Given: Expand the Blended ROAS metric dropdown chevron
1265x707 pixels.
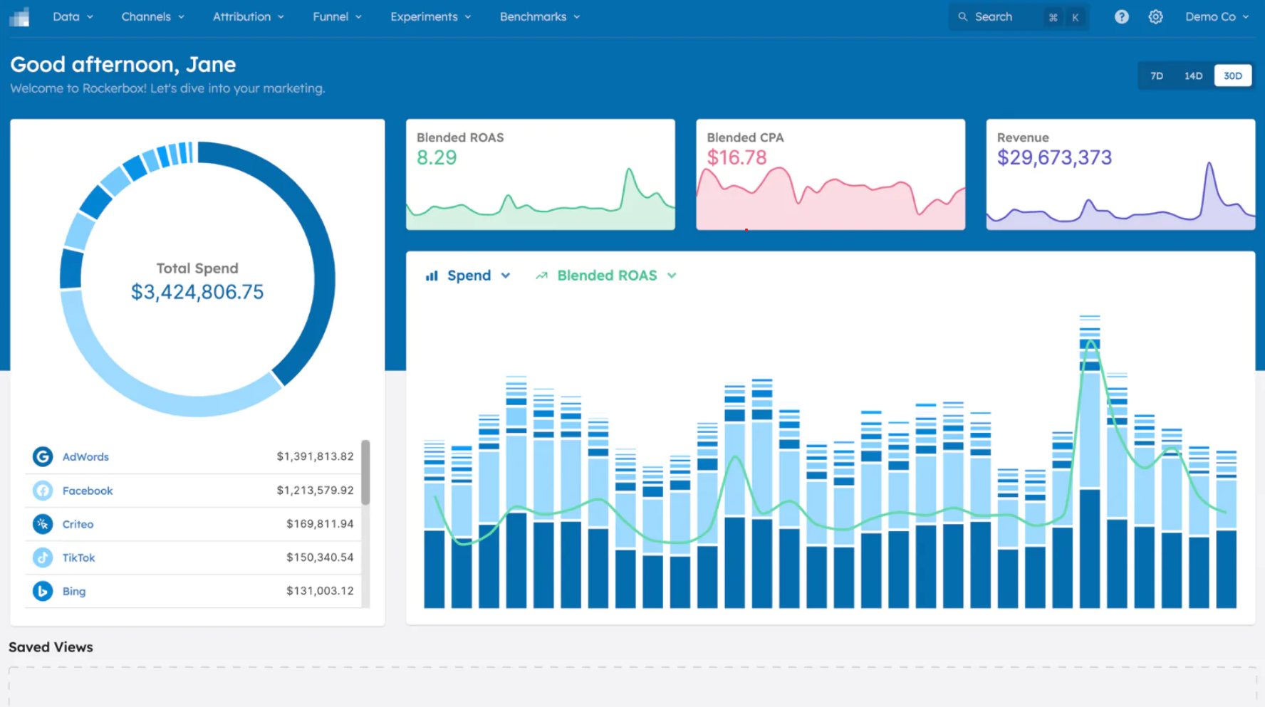Looking at the screenshot, I should click(x=672, y=276).
